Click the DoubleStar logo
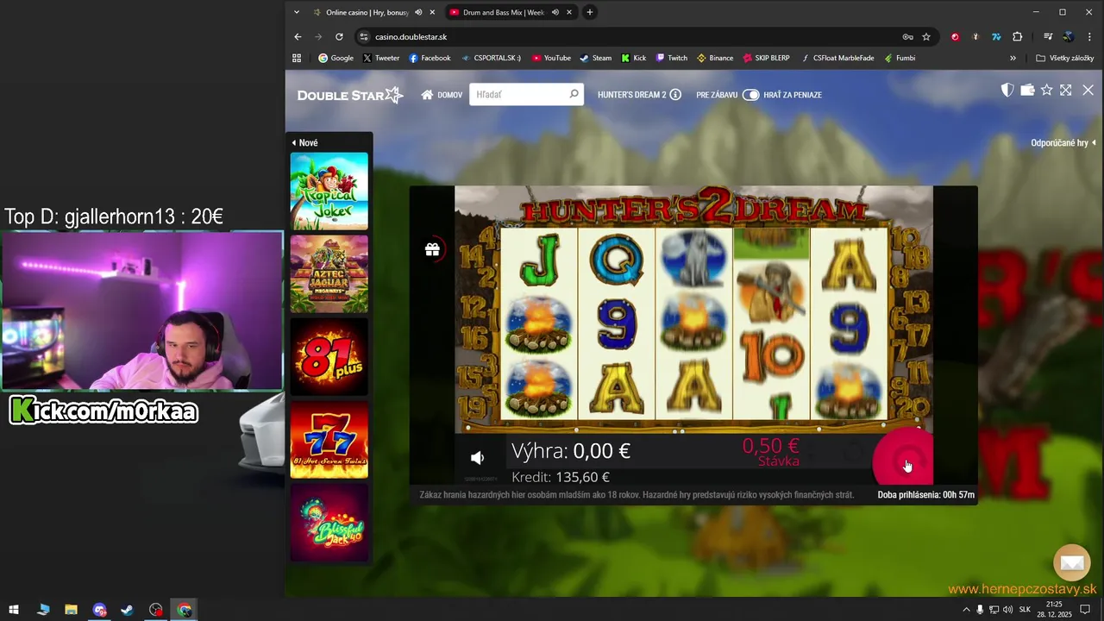The width and height of the screenshot is (1104, 621). [x=350, y=95]
